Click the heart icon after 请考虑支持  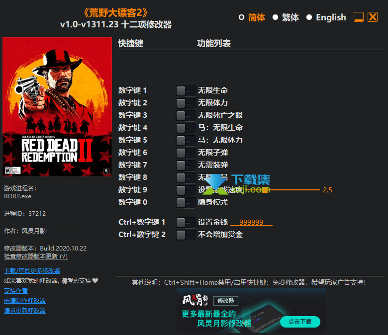(x=96, y=281)
